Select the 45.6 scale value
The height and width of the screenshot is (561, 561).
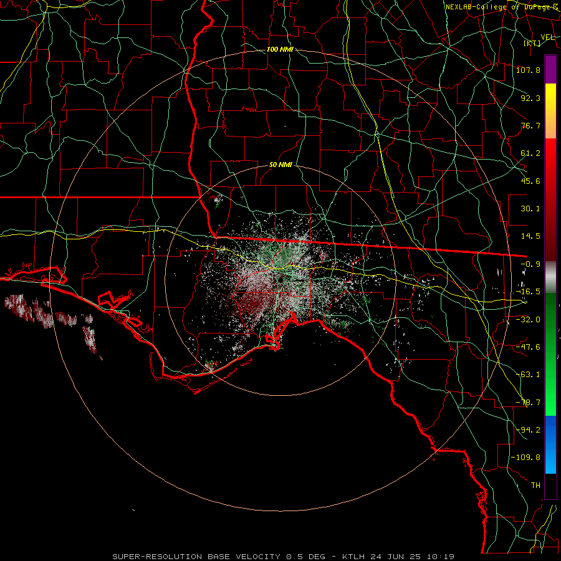[530, 181]
